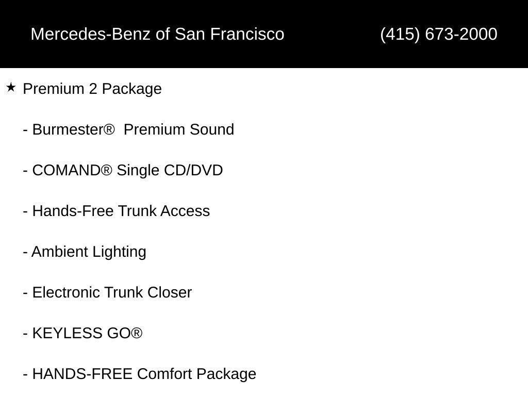The height and width of the screenshot is (396, 528).
Task: Select HANDS-FREE Comfort Package entry
Action: pyautogui.click(x=139, y=374)
